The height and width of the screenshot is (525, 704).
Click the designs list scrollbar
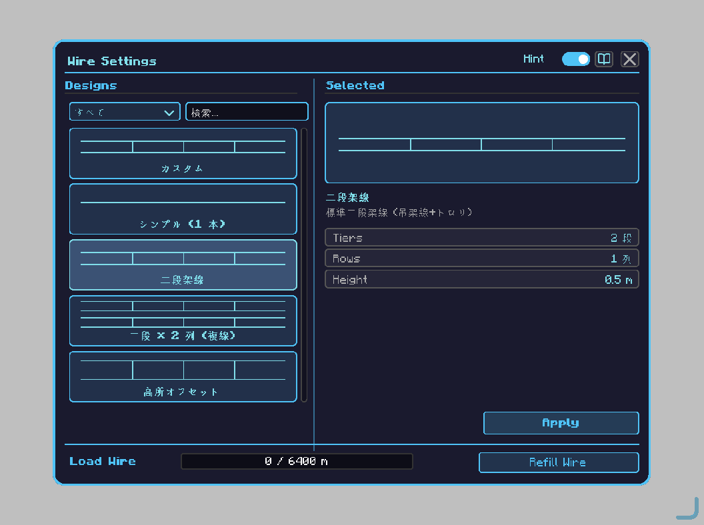pos(304,264)
